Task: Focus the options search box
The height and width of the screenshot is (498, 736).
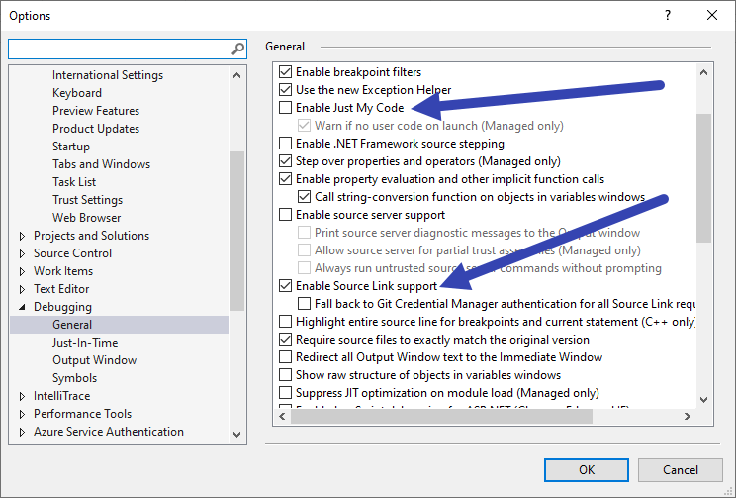Action: pos(119,49)
